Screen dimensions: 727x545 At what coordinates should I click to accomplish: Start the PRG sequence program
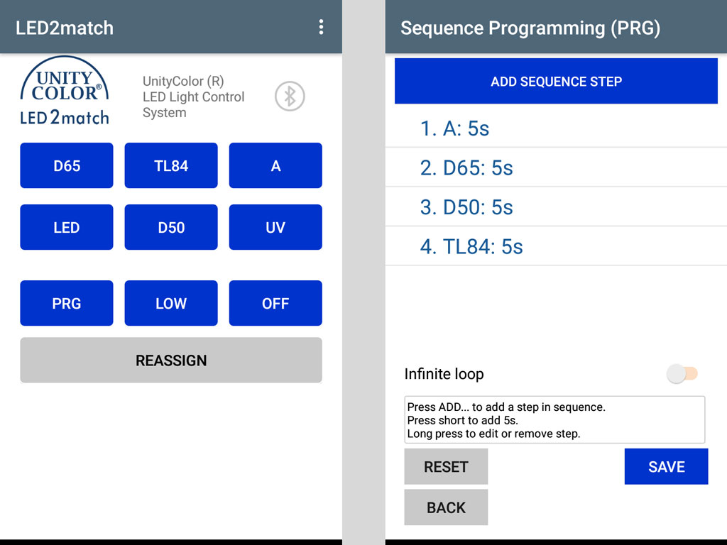pyautogui.click(x=67, y=304)
